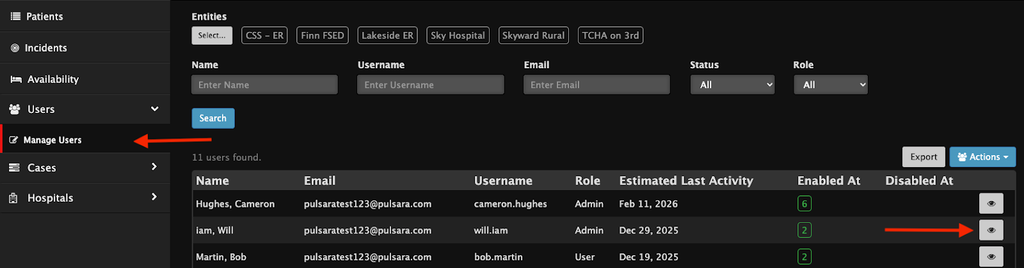The width and height of the screenshot is (1024, 268).
Task: Click the Hospitals building icon
Action: [13, 198]
